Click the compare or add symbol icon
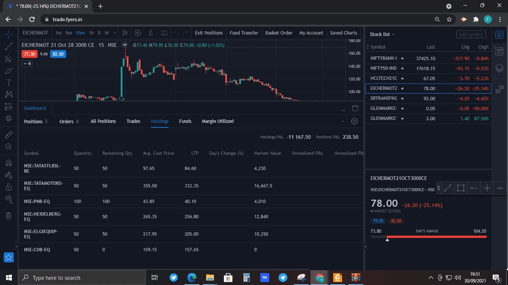 (x=138, y=33)
